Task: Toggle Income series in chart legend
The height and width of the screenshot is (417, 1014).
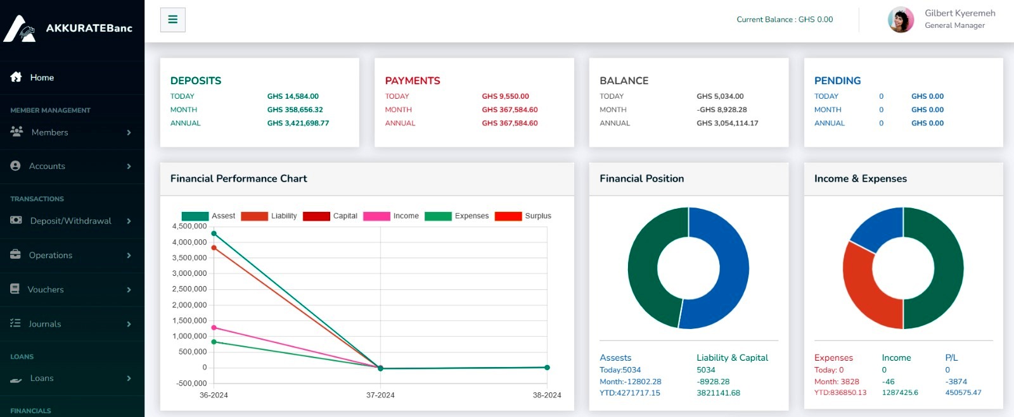Action: click(x=390, y=216)
